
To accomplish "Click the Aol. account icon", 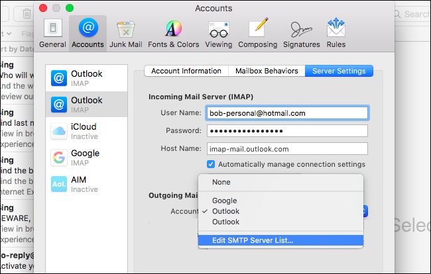I will 59,184.
